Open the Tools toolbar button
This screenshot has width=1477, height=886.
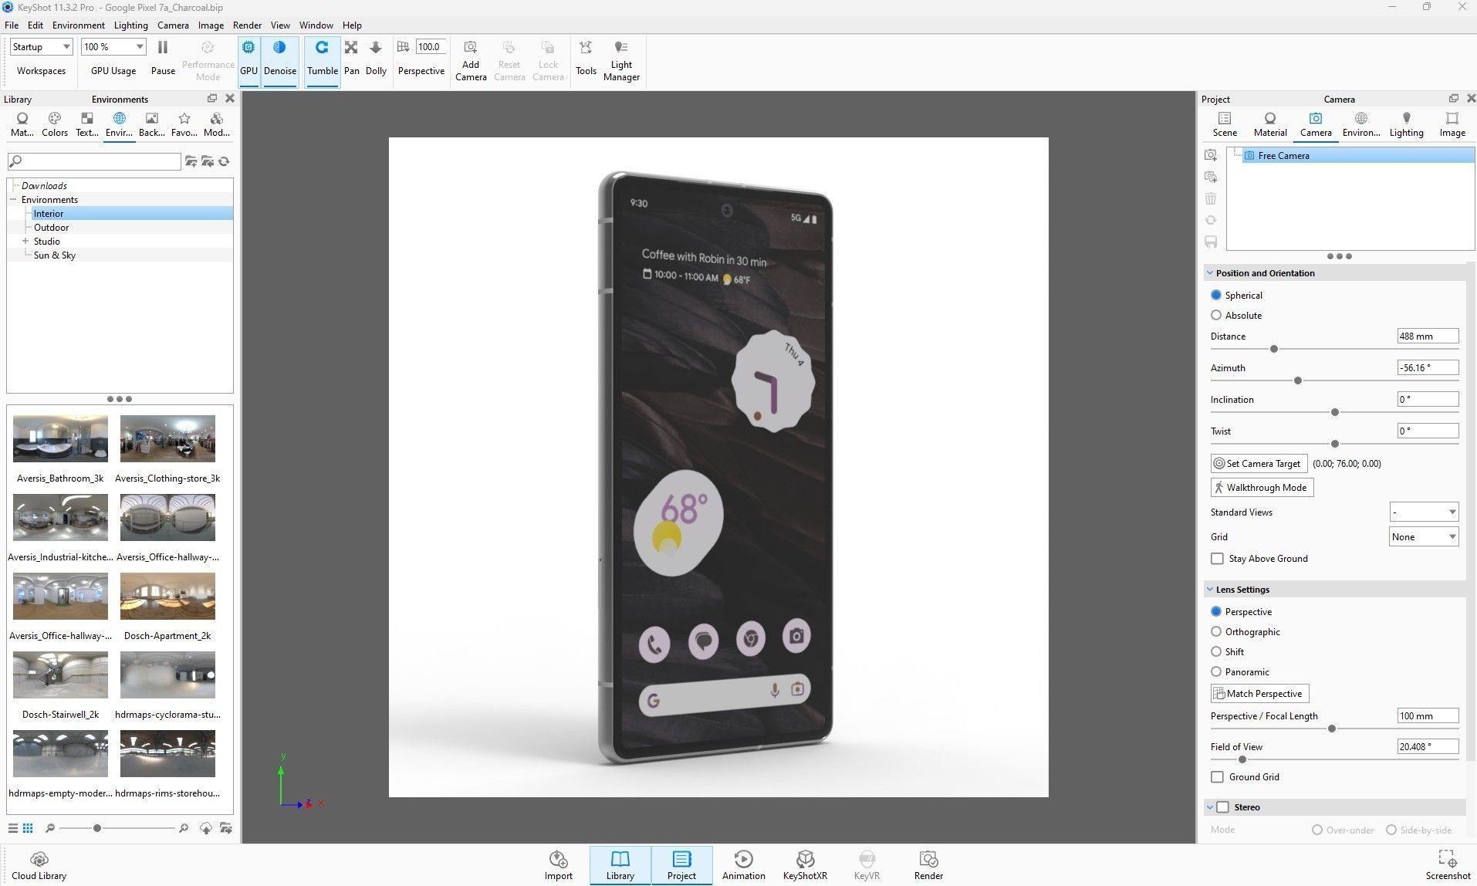(586, 59)
